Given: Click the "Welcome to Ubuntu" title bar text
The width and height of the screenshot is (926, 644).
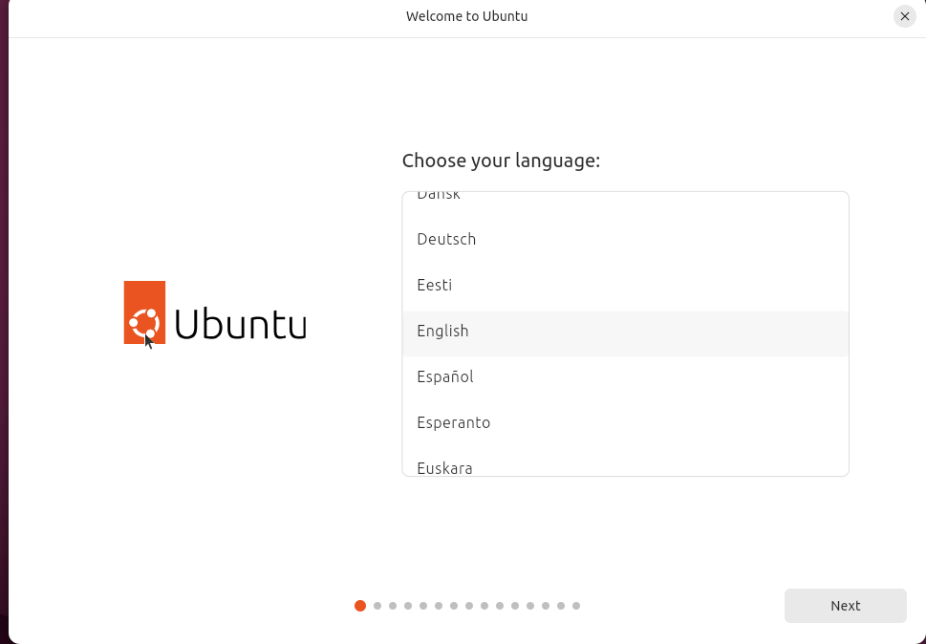Looking at the screenshot, I should click(x=466, y=16).
